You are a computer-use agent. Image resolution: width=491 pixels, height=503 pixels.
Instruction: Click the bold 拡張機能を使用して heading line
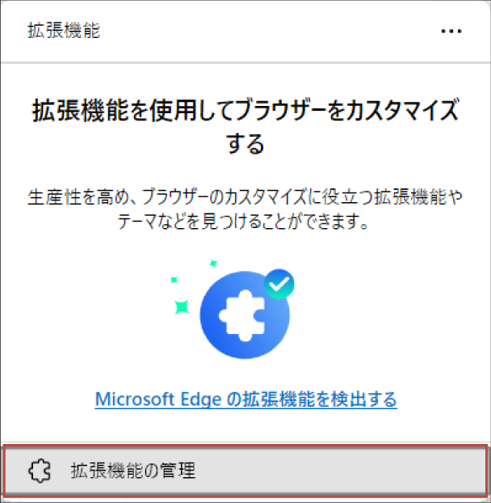(245, 110)
